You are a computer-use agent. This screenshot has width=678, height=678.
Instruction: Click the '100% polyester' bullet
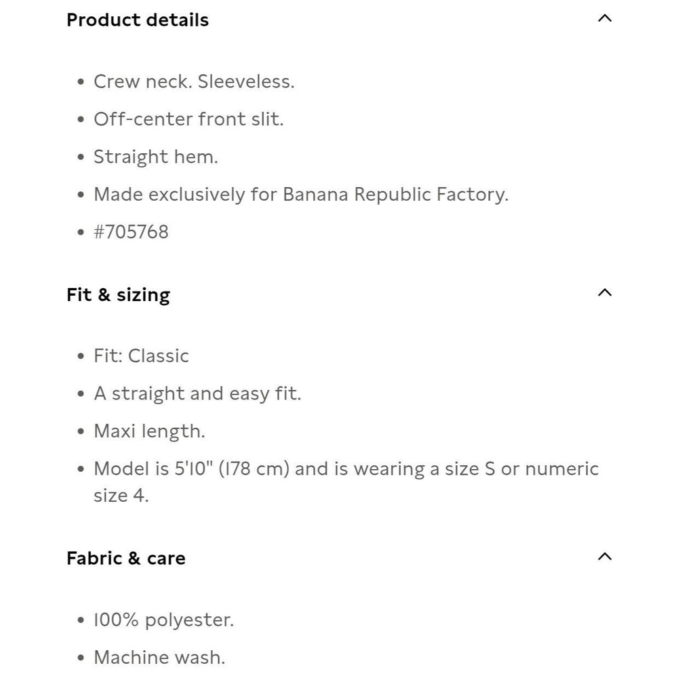pos(163,620)
